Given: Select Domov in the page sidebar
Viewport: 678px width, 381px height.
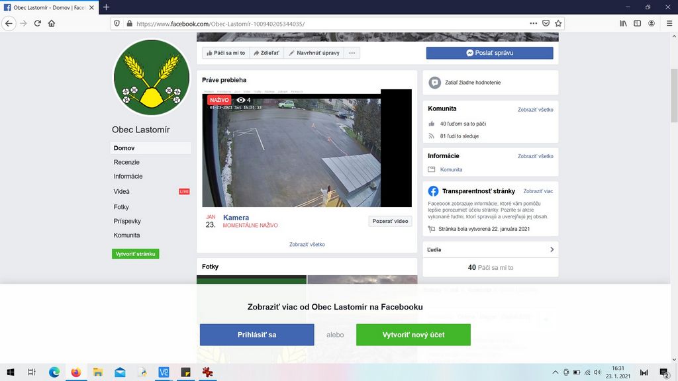Looking at the screenshot, I should coord(150,148).
